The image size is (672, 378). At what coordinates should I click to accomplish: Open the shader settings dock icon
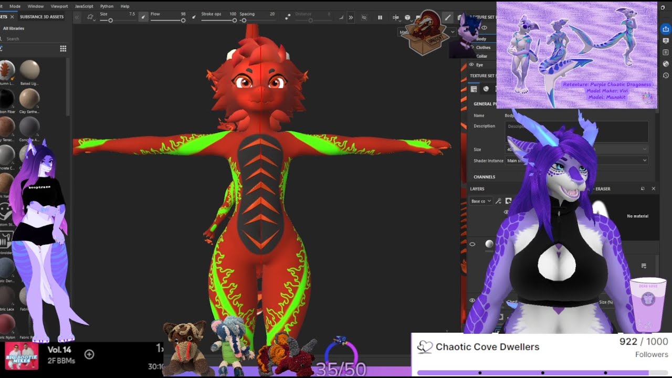tap(666, 64)
